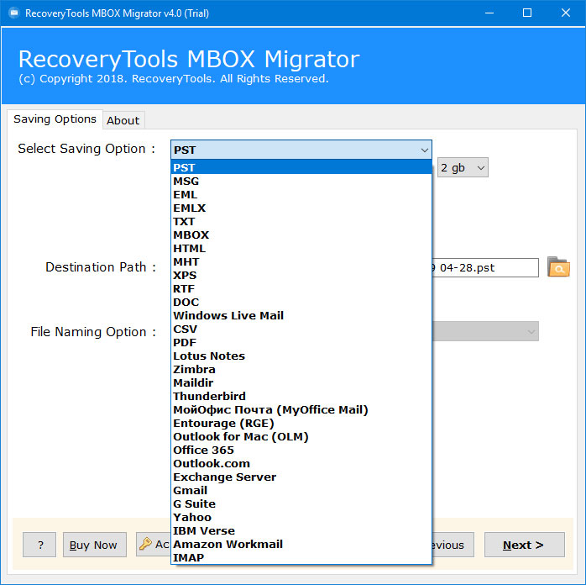Select Gmail in the list
This screenshot has height=585, width=586.
[301, 491]
